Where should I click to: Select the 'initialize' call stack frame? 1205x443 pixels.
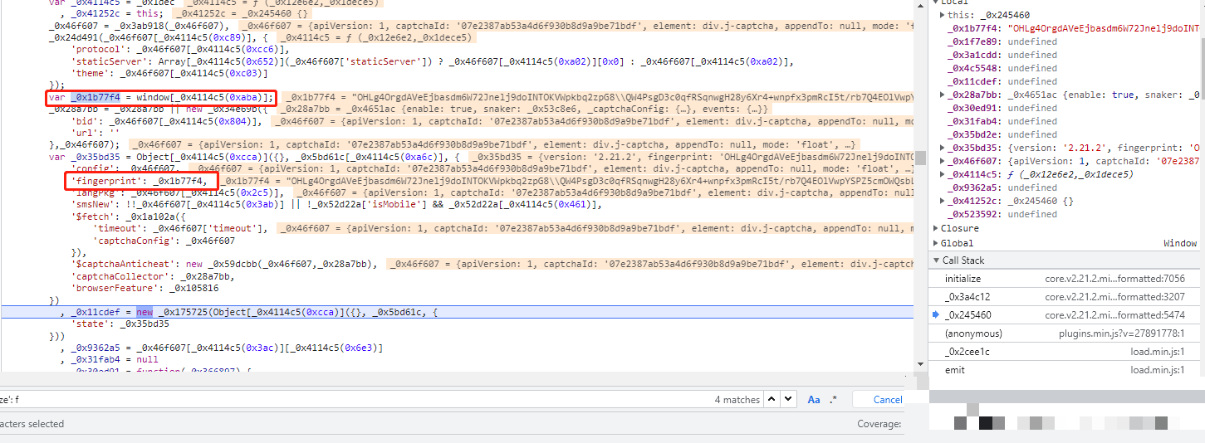[x=963, y=279]
